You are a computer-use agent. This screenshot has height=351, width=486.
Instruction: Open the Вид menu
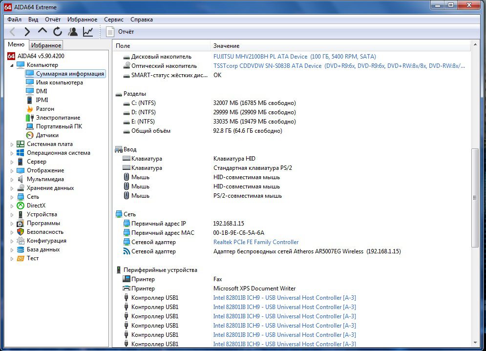point(33,20)
